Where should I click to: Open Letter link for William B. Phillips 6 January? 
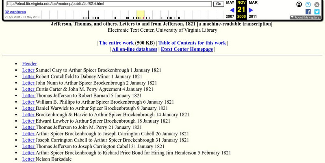click(29, 102)
